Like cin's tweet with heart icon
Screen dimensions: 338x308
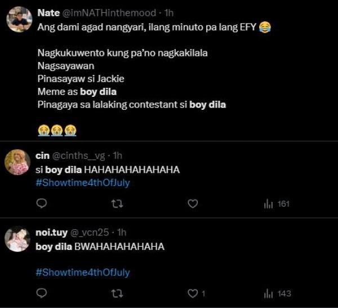(193, 203)
